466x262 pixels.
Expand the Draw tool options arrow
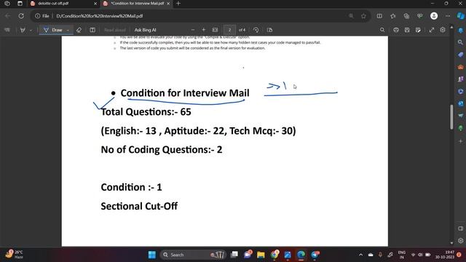[x=68, y=30]
